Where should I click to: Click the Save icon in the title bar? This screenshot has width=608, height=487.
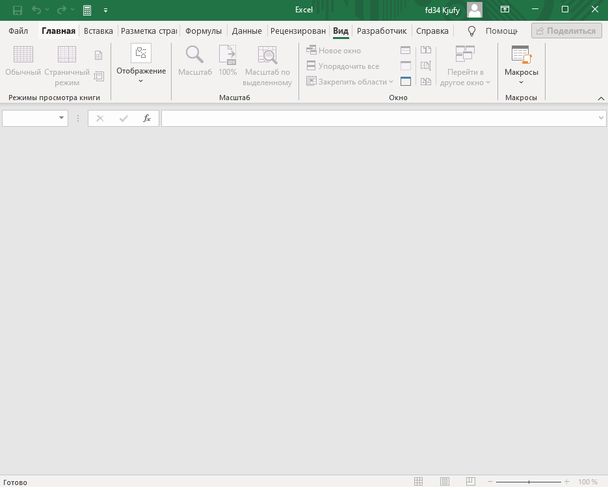click(18, 10)
